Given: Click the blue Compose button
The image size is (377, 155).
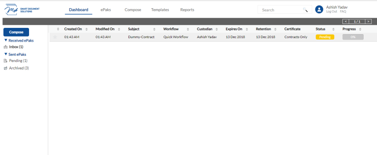Looking at the screenshot, I should (16, 32).
